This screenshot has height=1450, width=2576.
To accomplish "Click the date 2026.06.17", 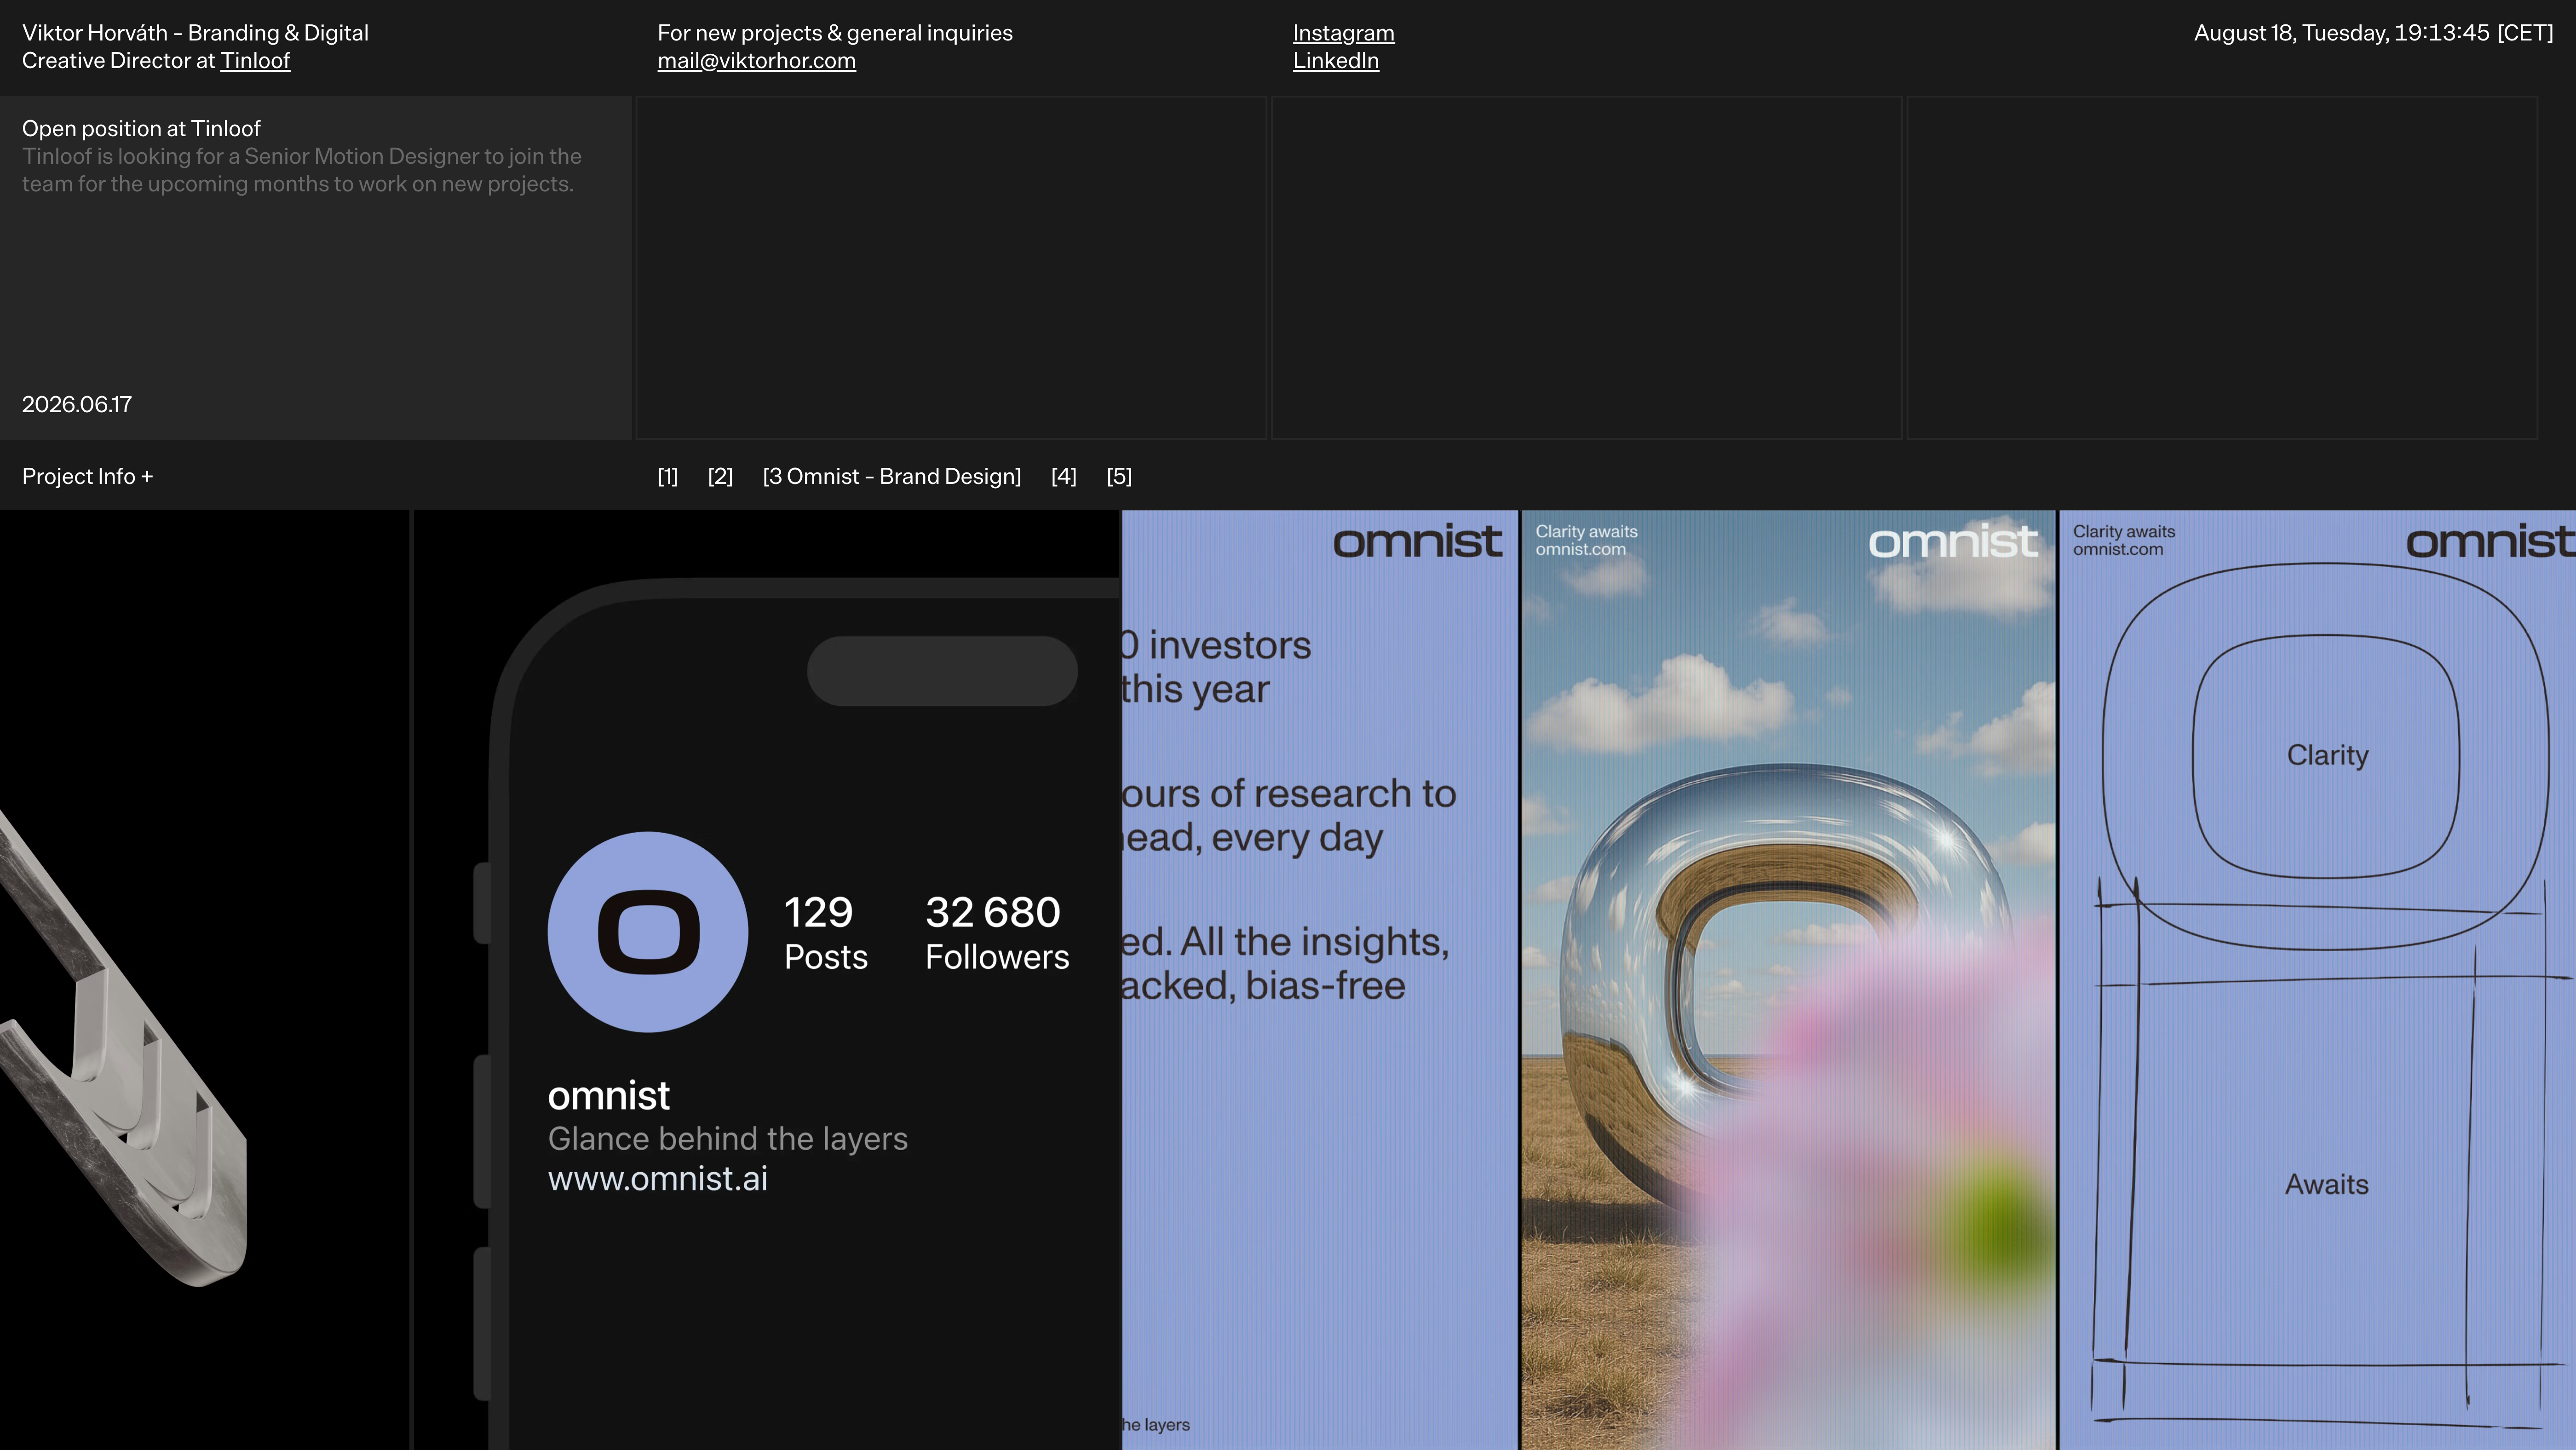I will (x=77, y=404).
